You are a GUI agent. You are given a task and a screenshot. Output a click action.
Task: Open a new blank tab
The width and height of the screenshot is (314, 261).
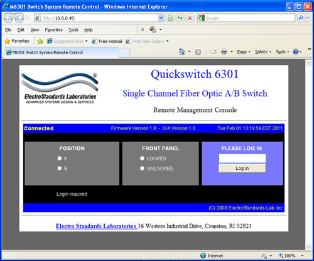click(124, 53)
